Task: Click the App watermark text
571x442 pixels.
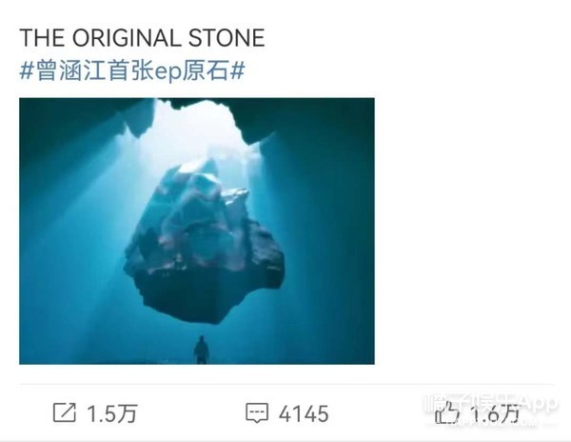Action: click(539, 403)
